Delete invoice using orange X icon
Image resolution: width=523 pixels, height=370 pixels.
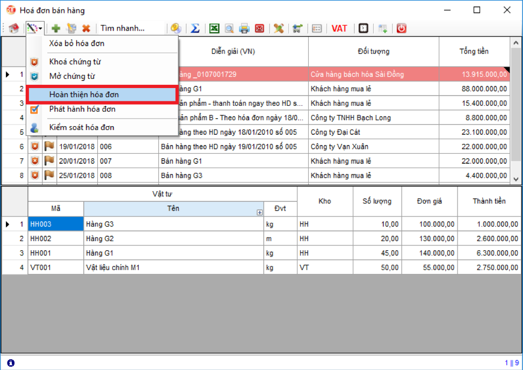[86, 28]
